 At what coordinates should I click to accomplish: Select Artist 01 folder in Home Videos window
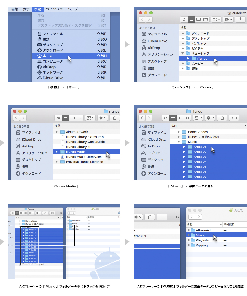[x=208, y=147]
